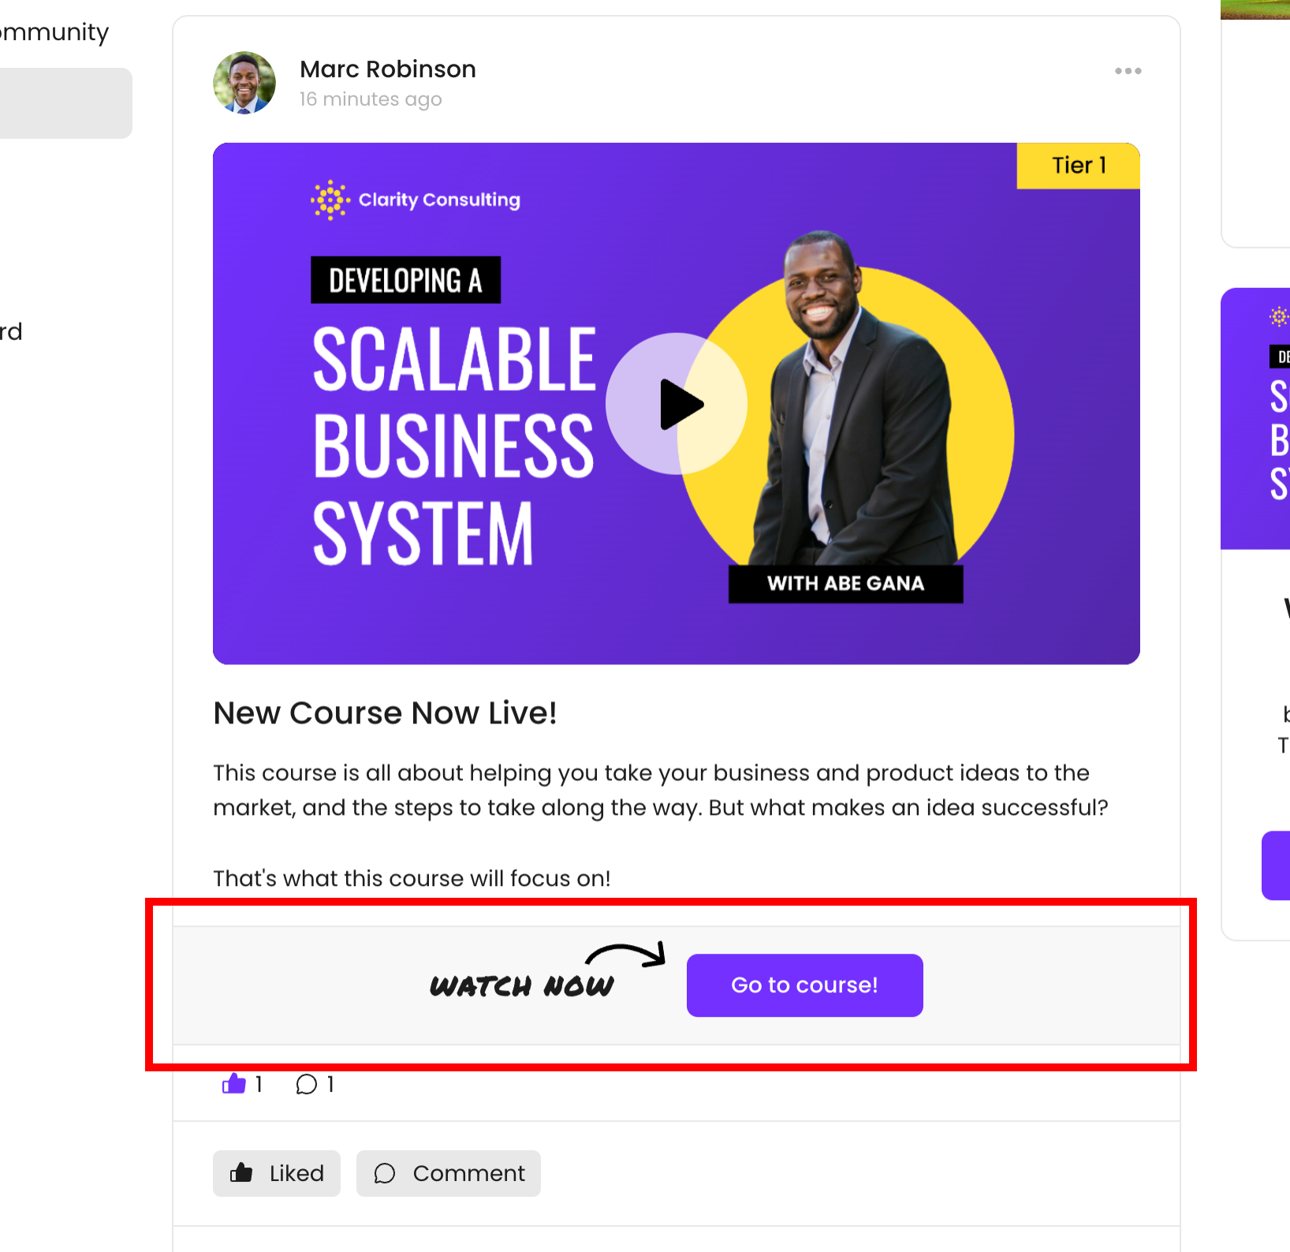Click the WITH ABE GANA label
The image size is (1290, 1252).
pyautogui.click(x=845, y=584)
